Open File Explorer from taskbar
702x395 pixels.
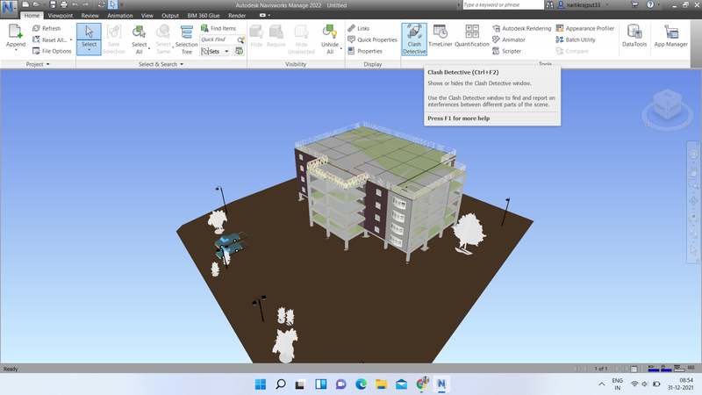[x=381, y=384]
